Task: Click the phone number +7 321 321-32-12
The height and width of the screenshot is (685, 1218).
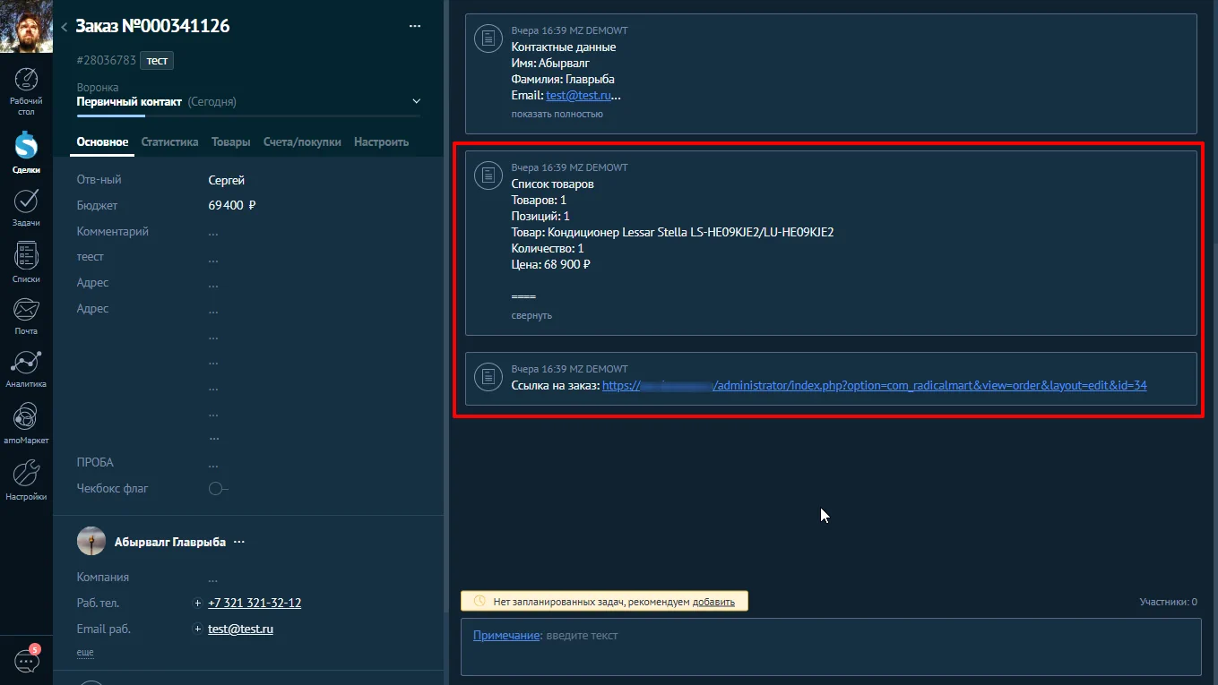Action: (255, 604)
